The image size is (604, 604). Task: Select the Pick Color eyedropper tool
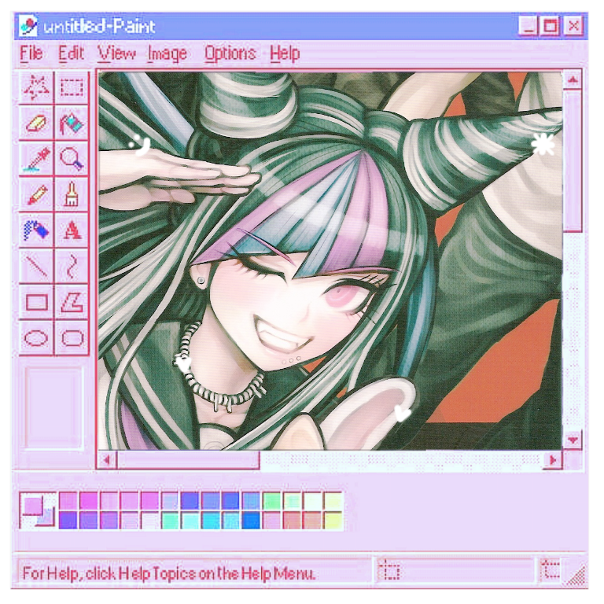pyautogui.click(x=36, y=160)
